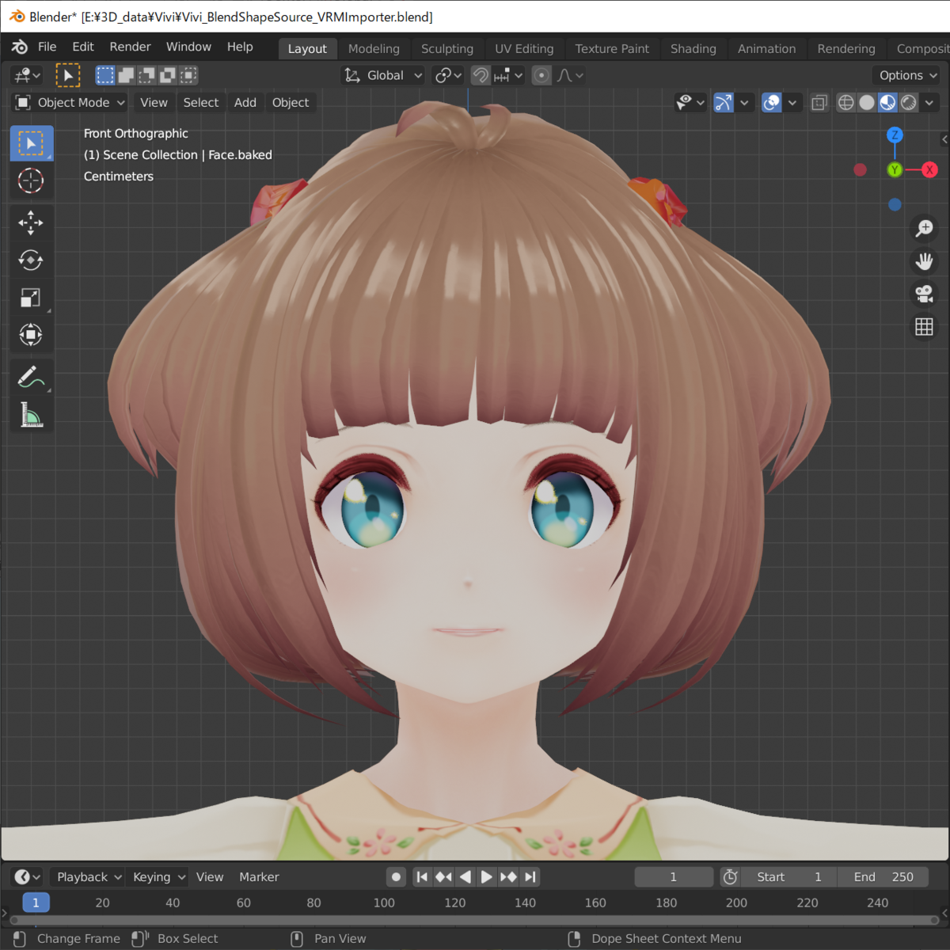Click the Blender logo menu icon
This screenshot has width=950, height=950.
20,47
